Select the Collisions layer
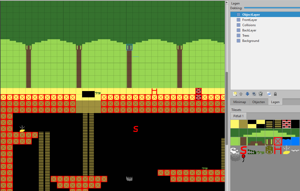Viewport: 300px width, 191px height. click(x=249, y=25)
